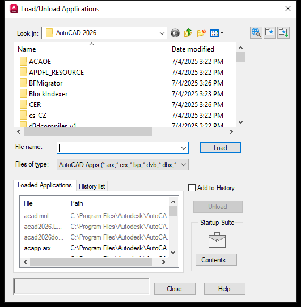Click the file list horizontal scrollbar thumb

click(x=88, y=132)
